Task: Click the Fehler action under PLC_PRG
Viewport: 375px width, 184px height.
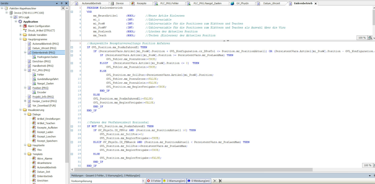Action: click(x=40, y=75)
